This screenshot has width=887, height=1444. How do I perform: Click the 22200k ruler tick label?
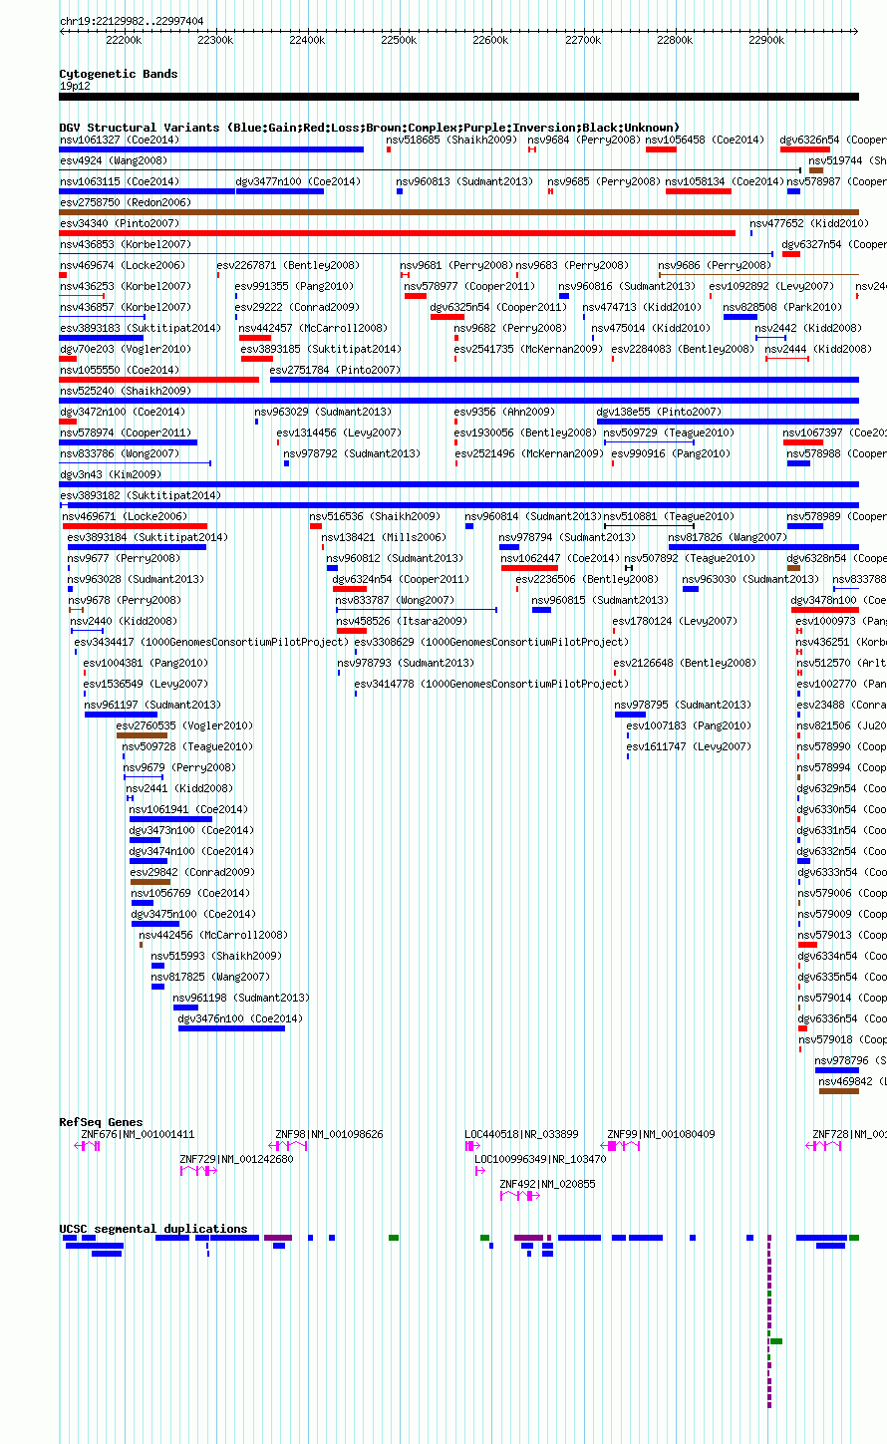[x=124, y=40]
